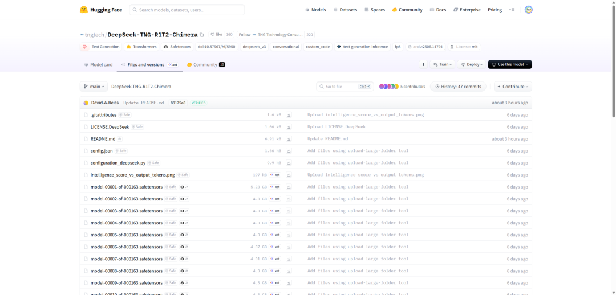Screen dimensions: 616x295
Task: Open commit 88175a8
Action: [x=178, y=103]
